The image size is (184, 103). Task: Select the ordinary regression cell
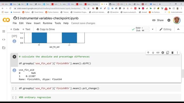click(96, 97)
